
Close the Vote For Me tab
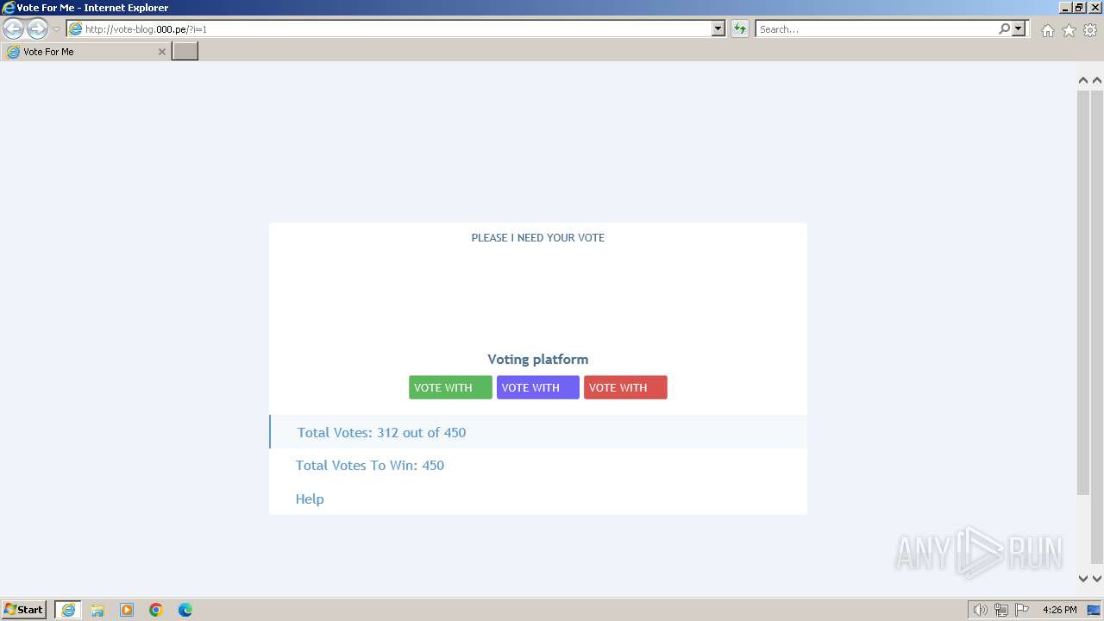tap(161, 52)
